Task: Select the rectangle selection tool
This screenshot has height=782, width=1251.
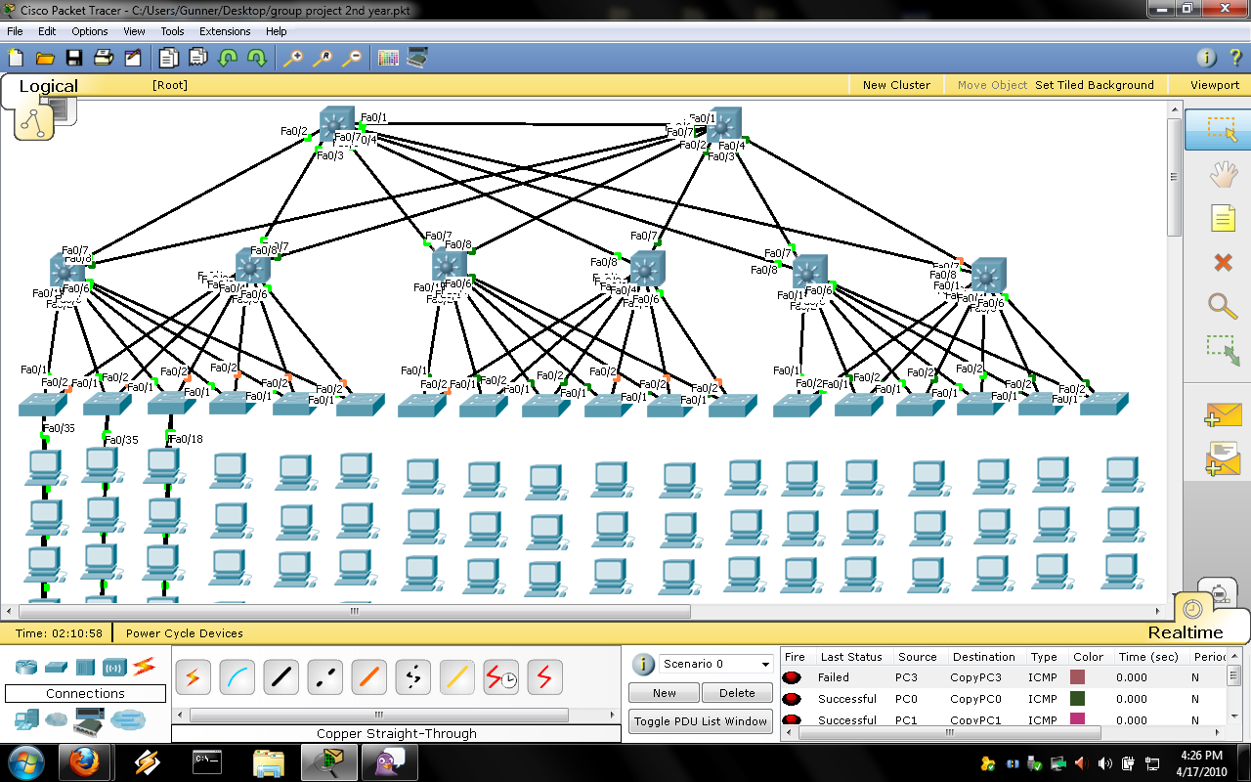Action: [1223, 129]
